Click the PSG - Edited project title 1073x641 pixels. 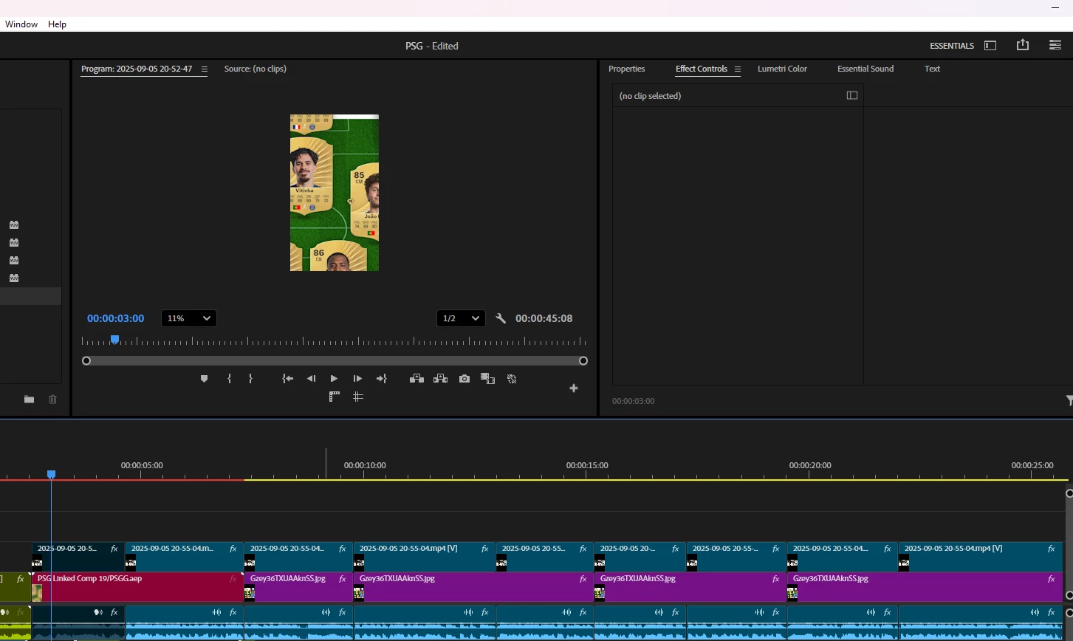(432, 46)
